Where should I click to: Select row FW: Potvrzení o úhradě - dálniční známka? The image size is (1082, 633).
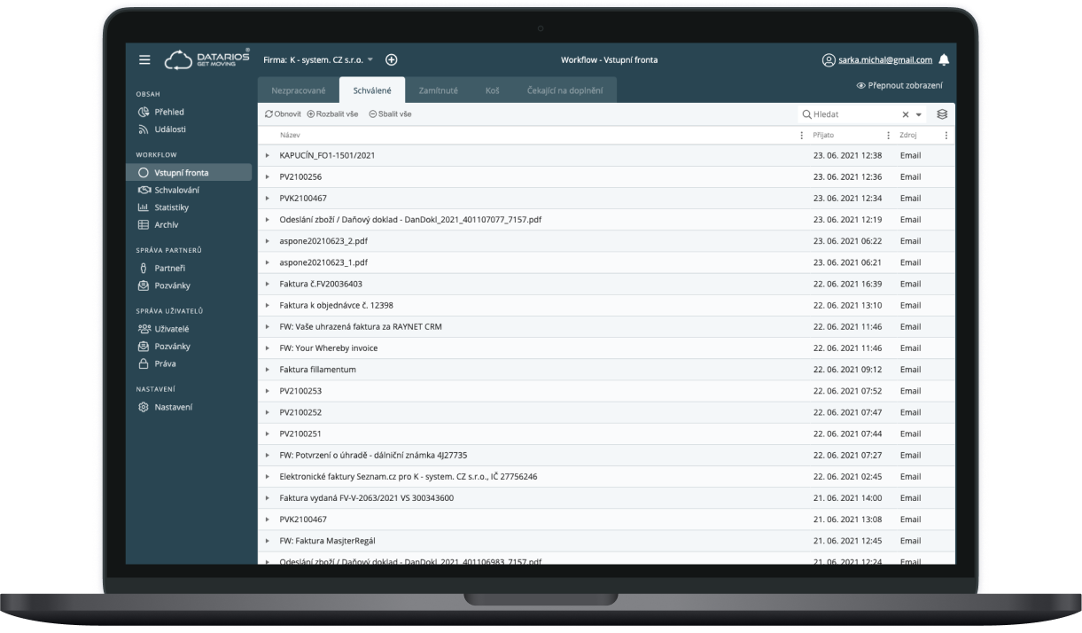[x=606, y=455]
